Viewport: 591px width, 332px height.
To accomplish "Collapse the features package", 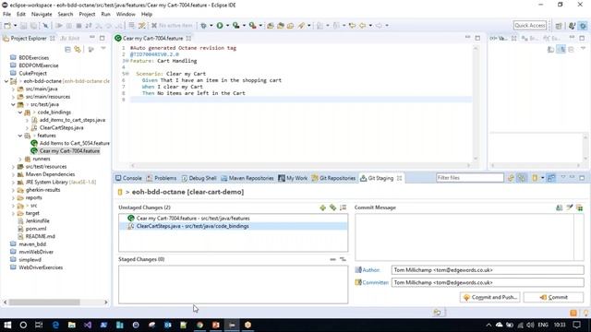I will [20, 136].
